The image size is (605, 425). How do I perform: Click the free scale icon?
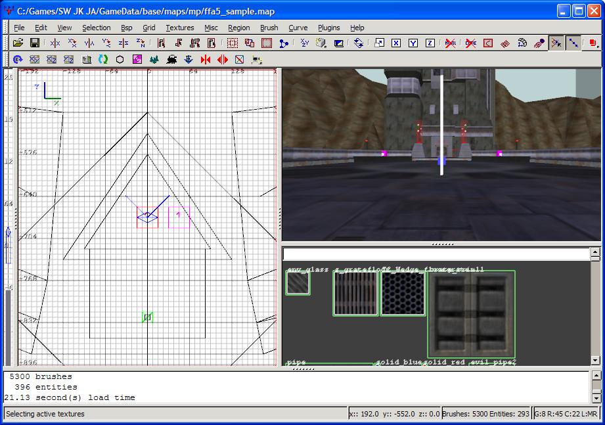[x=379, y=43]
